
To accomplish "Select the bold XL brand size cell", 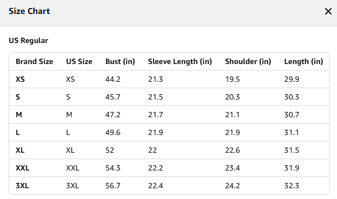I will (20, 150).
